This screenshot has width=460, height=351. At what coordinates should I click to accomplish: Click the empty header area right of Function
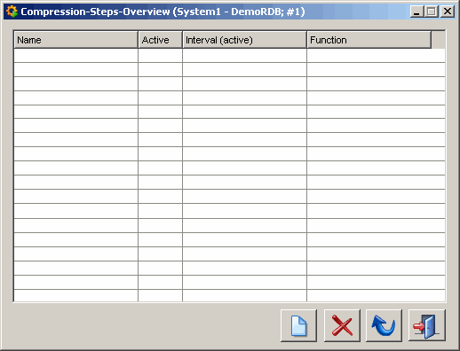click(439, 40)
